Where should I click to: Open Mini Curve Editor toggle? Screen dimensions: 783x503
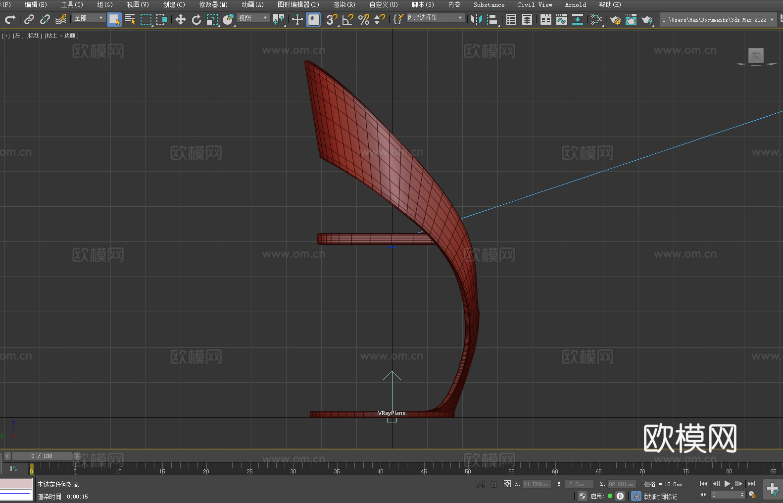click(13, 468)
